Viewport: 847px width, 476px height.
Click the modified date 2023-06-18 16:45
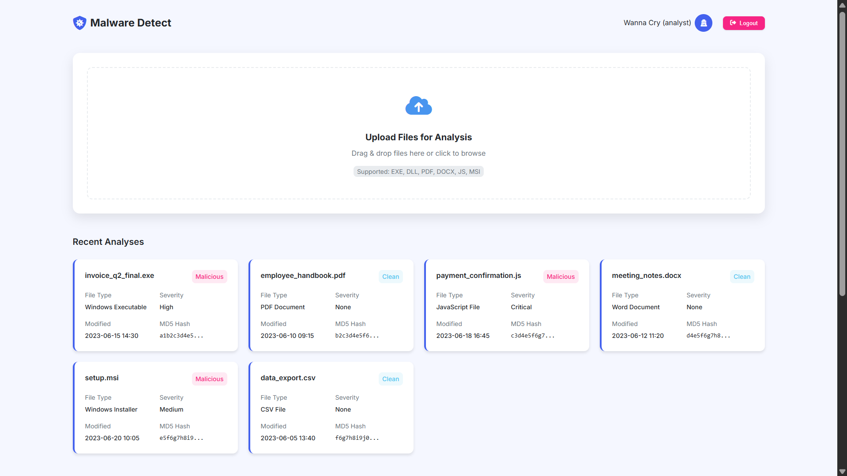463,336
